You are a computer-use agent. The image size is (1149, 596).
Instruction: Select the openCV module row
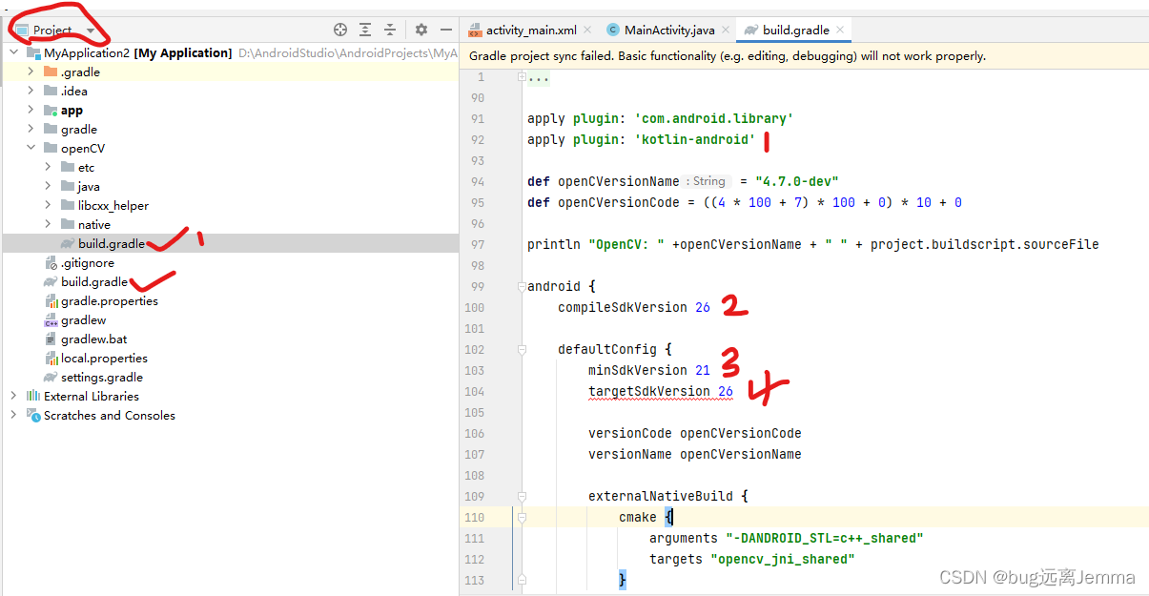pyautogui.click(x=230, y=149)
